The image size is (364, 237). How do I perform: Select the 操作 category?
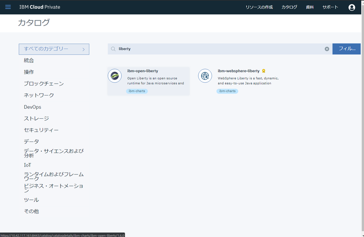pos(29,72)
